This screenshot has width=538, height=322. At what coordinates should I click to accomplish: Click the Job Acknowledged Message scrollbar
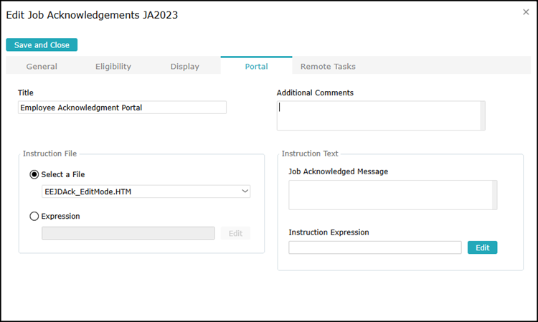494,195
